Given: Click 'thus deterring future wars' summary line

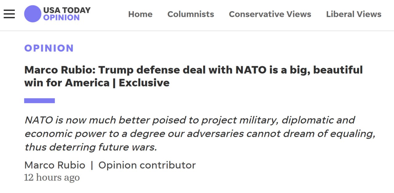Looking at the screenshot, I should tap(90, 147).
